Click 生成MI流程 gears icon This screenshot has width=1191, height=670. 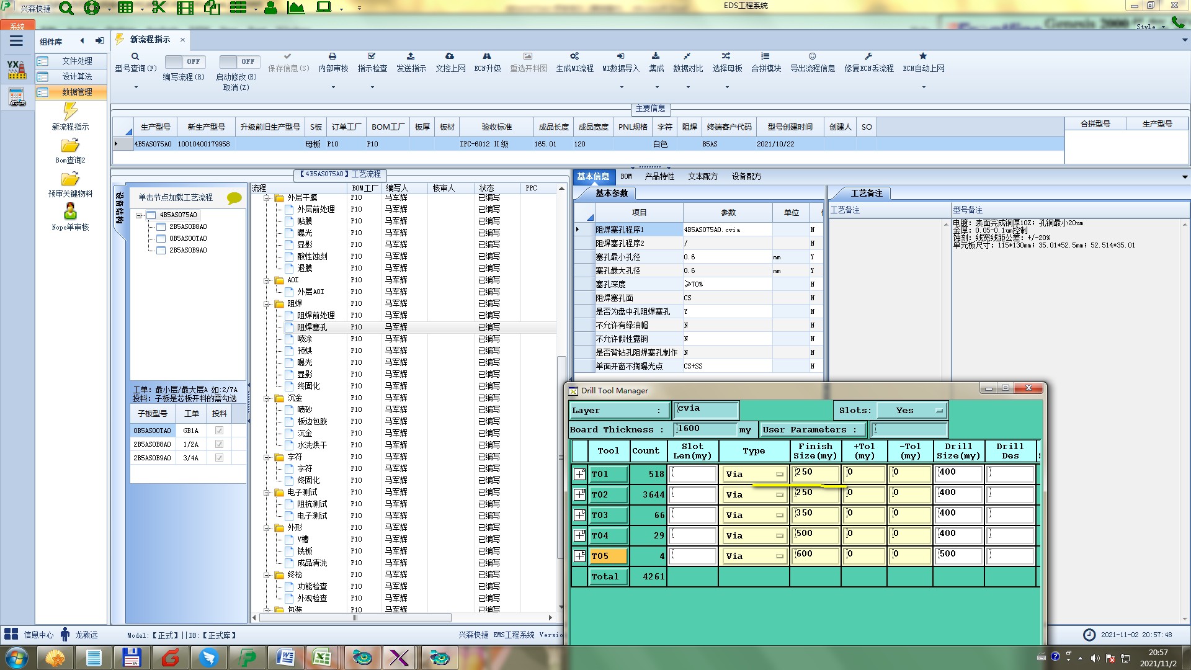pyautogui.click(x=574, y=56)
